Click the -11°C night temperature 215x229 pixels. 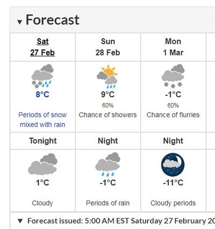pos(173,183)
